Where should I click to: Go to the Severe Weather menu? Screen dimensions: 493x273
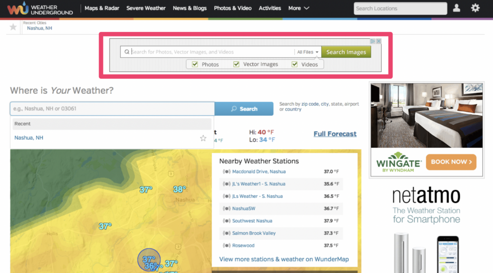tap(146, 8)
